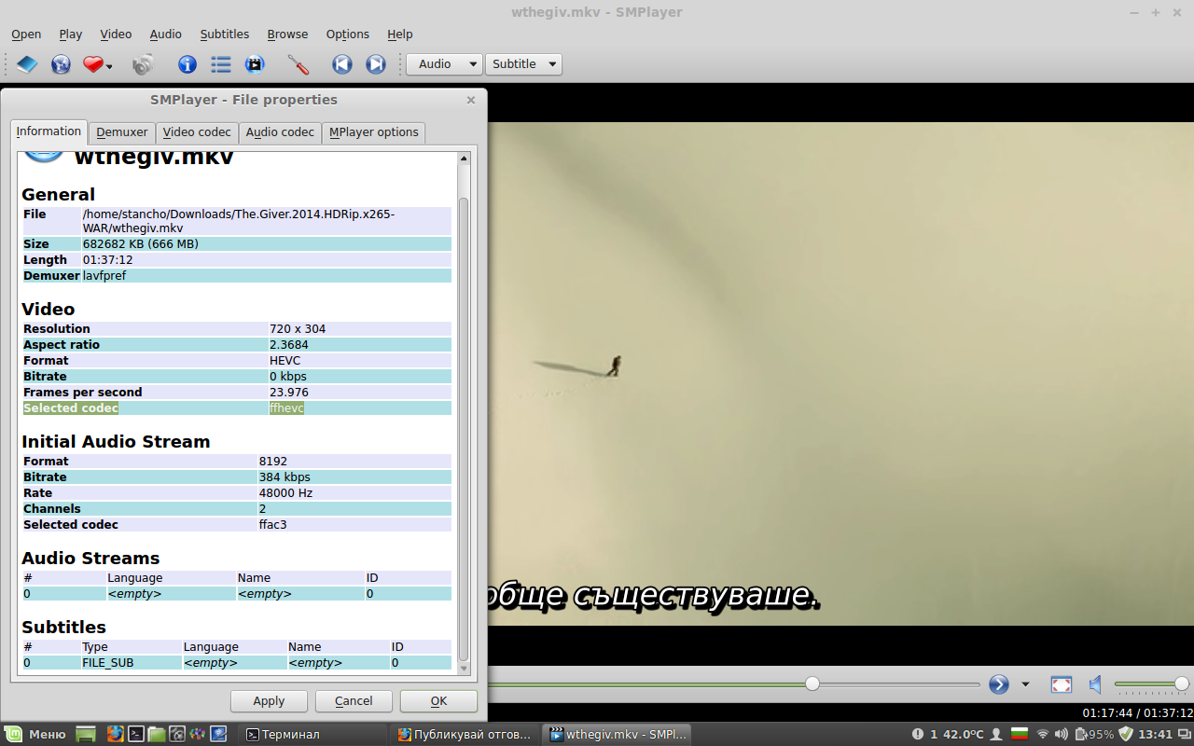Click the file path text in General
The width and height of the screenshot is (1194, 746).
tap(239, 221)
